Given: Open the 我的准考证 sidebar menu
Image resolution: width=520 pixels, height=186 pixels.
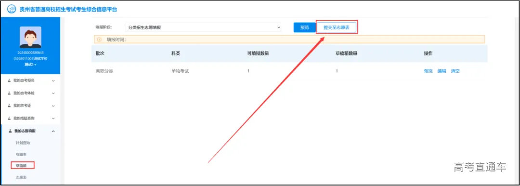Looking at the screenshot, I should point(30,106).
